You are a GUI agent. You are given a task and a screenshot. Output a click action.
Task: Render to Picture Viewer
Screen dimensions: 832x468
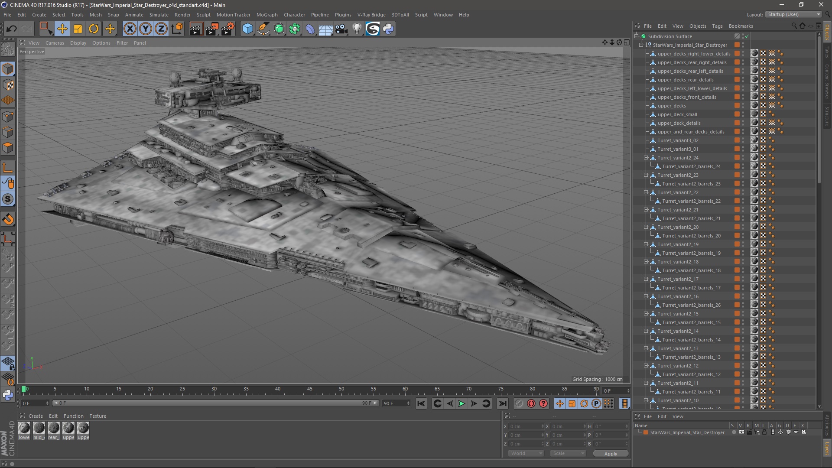click(212, 29)
